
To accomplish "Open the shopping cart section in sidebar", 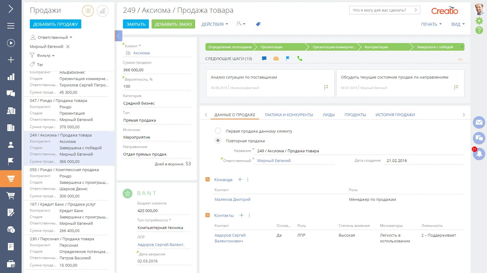I will pyautogui.click(x=11, y=196).
